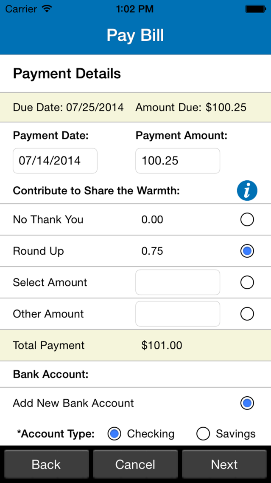Select Add New Bank Account option

(x=247, y=403)
